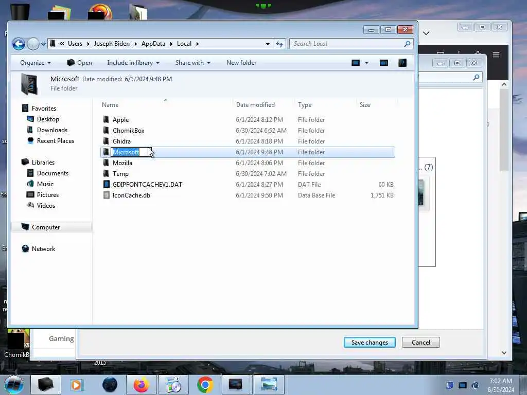Open Recent Places in navigation pane
527x395 pixels.
56,141
